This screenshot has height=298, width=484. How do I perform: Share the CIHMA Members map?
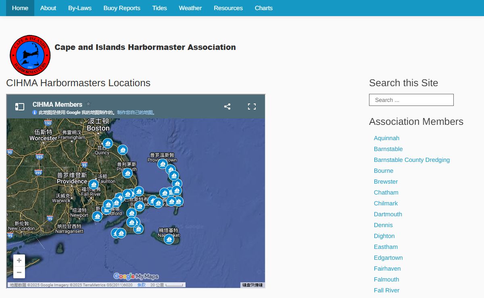point(227,106)
